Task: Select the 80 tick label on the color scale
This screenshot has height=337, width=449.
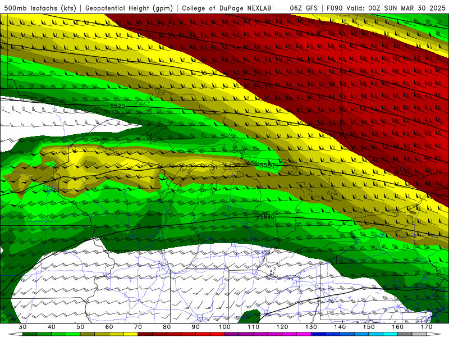Action: (167, 327)
